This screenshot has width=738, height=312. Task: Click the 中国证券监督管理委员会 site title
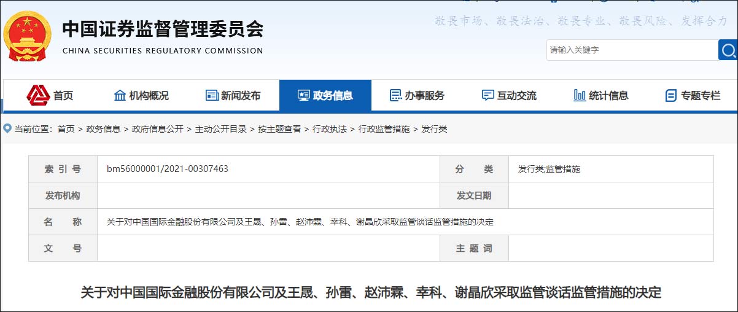click(x=163, y=28)
